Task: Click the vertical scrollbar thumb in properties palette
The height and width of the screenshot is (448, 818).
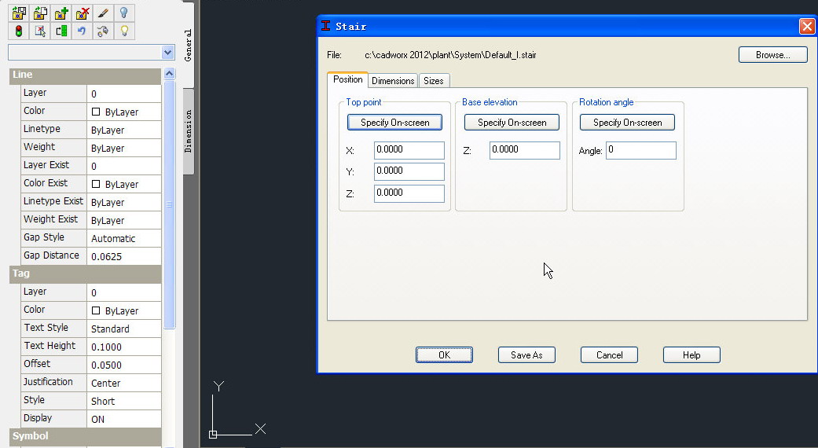Action: coord(169,204)
